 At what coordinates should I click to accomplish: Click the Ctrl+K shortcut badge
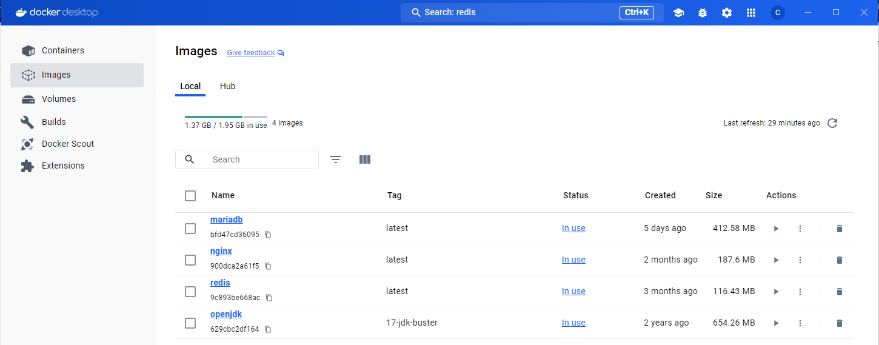(637, 12)
